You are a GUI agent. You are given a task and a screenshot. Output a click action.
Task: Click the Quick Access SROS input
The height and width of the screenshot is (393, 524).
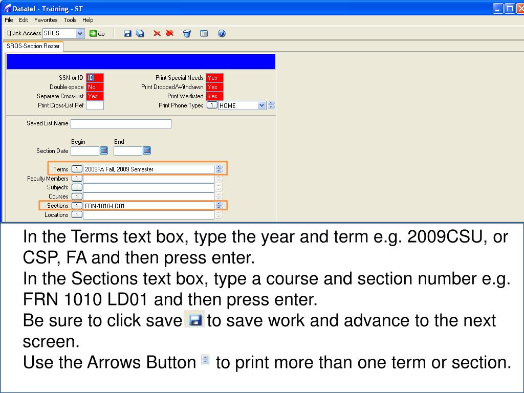59,33
